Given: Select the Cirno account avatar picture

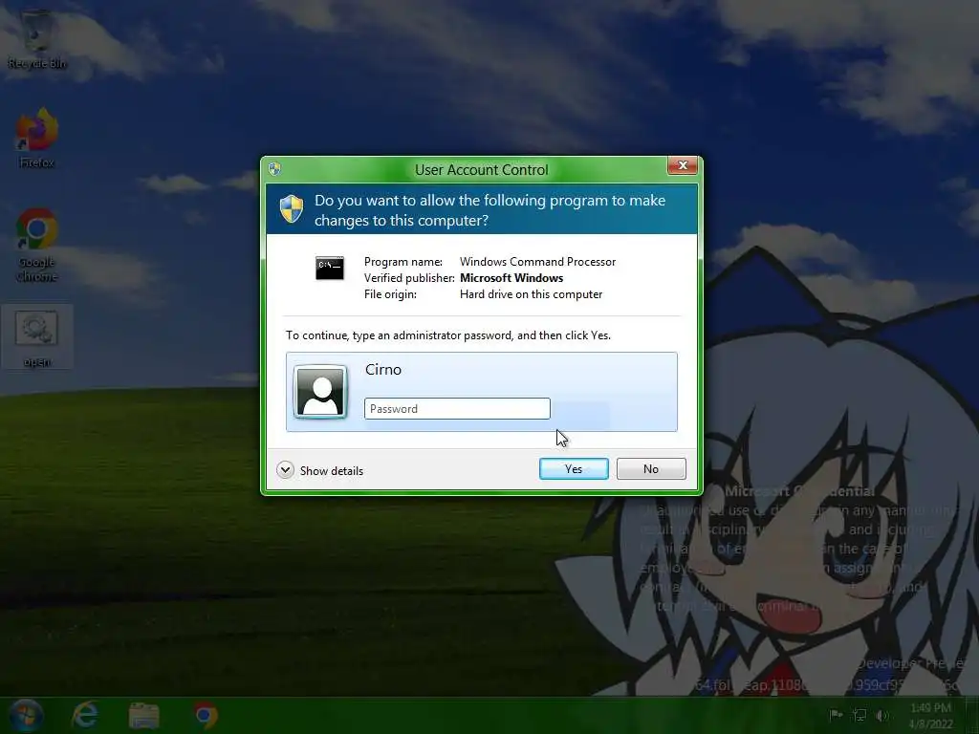Looking at the screenshot, I should click(x=320, y=391).
